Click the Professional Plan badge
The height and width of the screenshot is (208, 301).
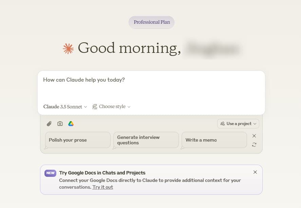click(x=152, y=22)
